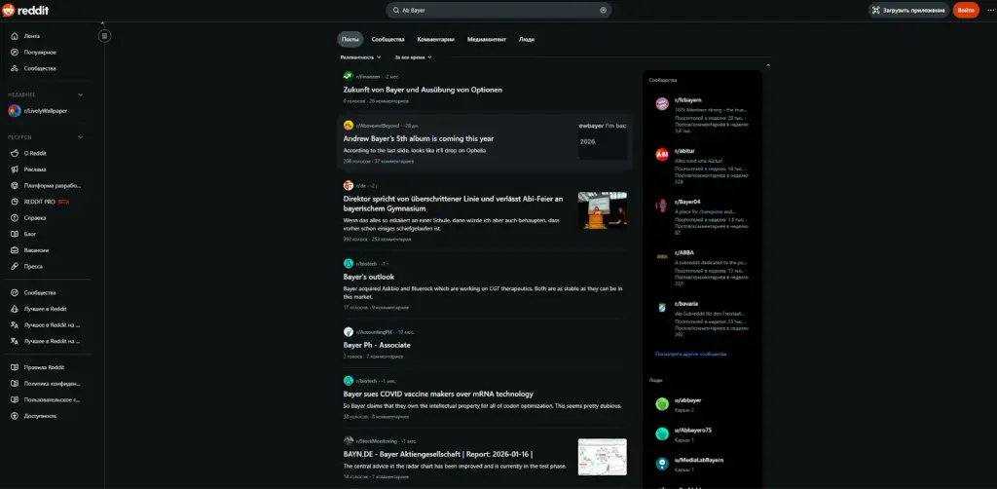Viewport: 997px width, 489px height.
Task: Click the u/abbayer user avatar
Action: click(662, 404)
